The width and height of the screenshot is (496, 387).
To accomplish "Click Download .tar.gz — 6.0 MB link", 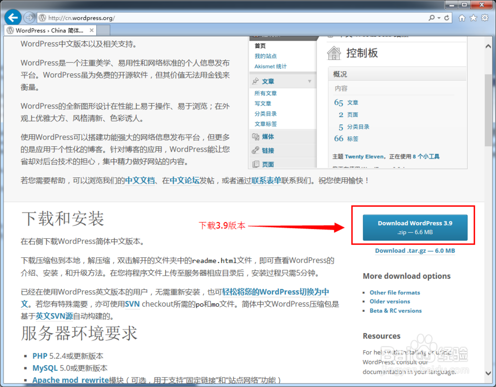I will pyautogui.click(x=415, y=251).
